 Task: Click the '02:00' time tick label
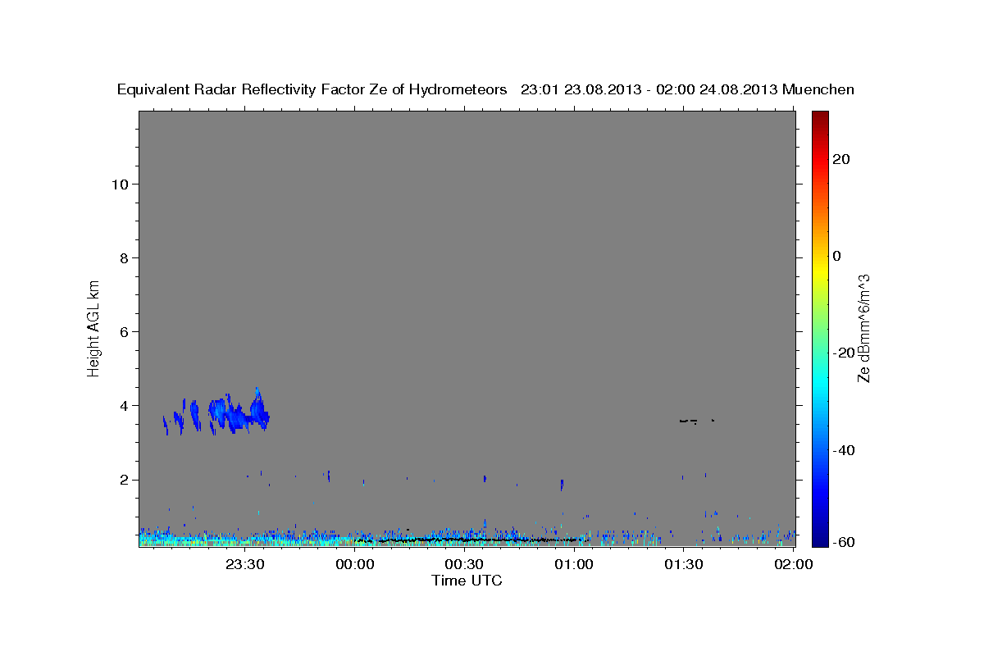[794, 564]
